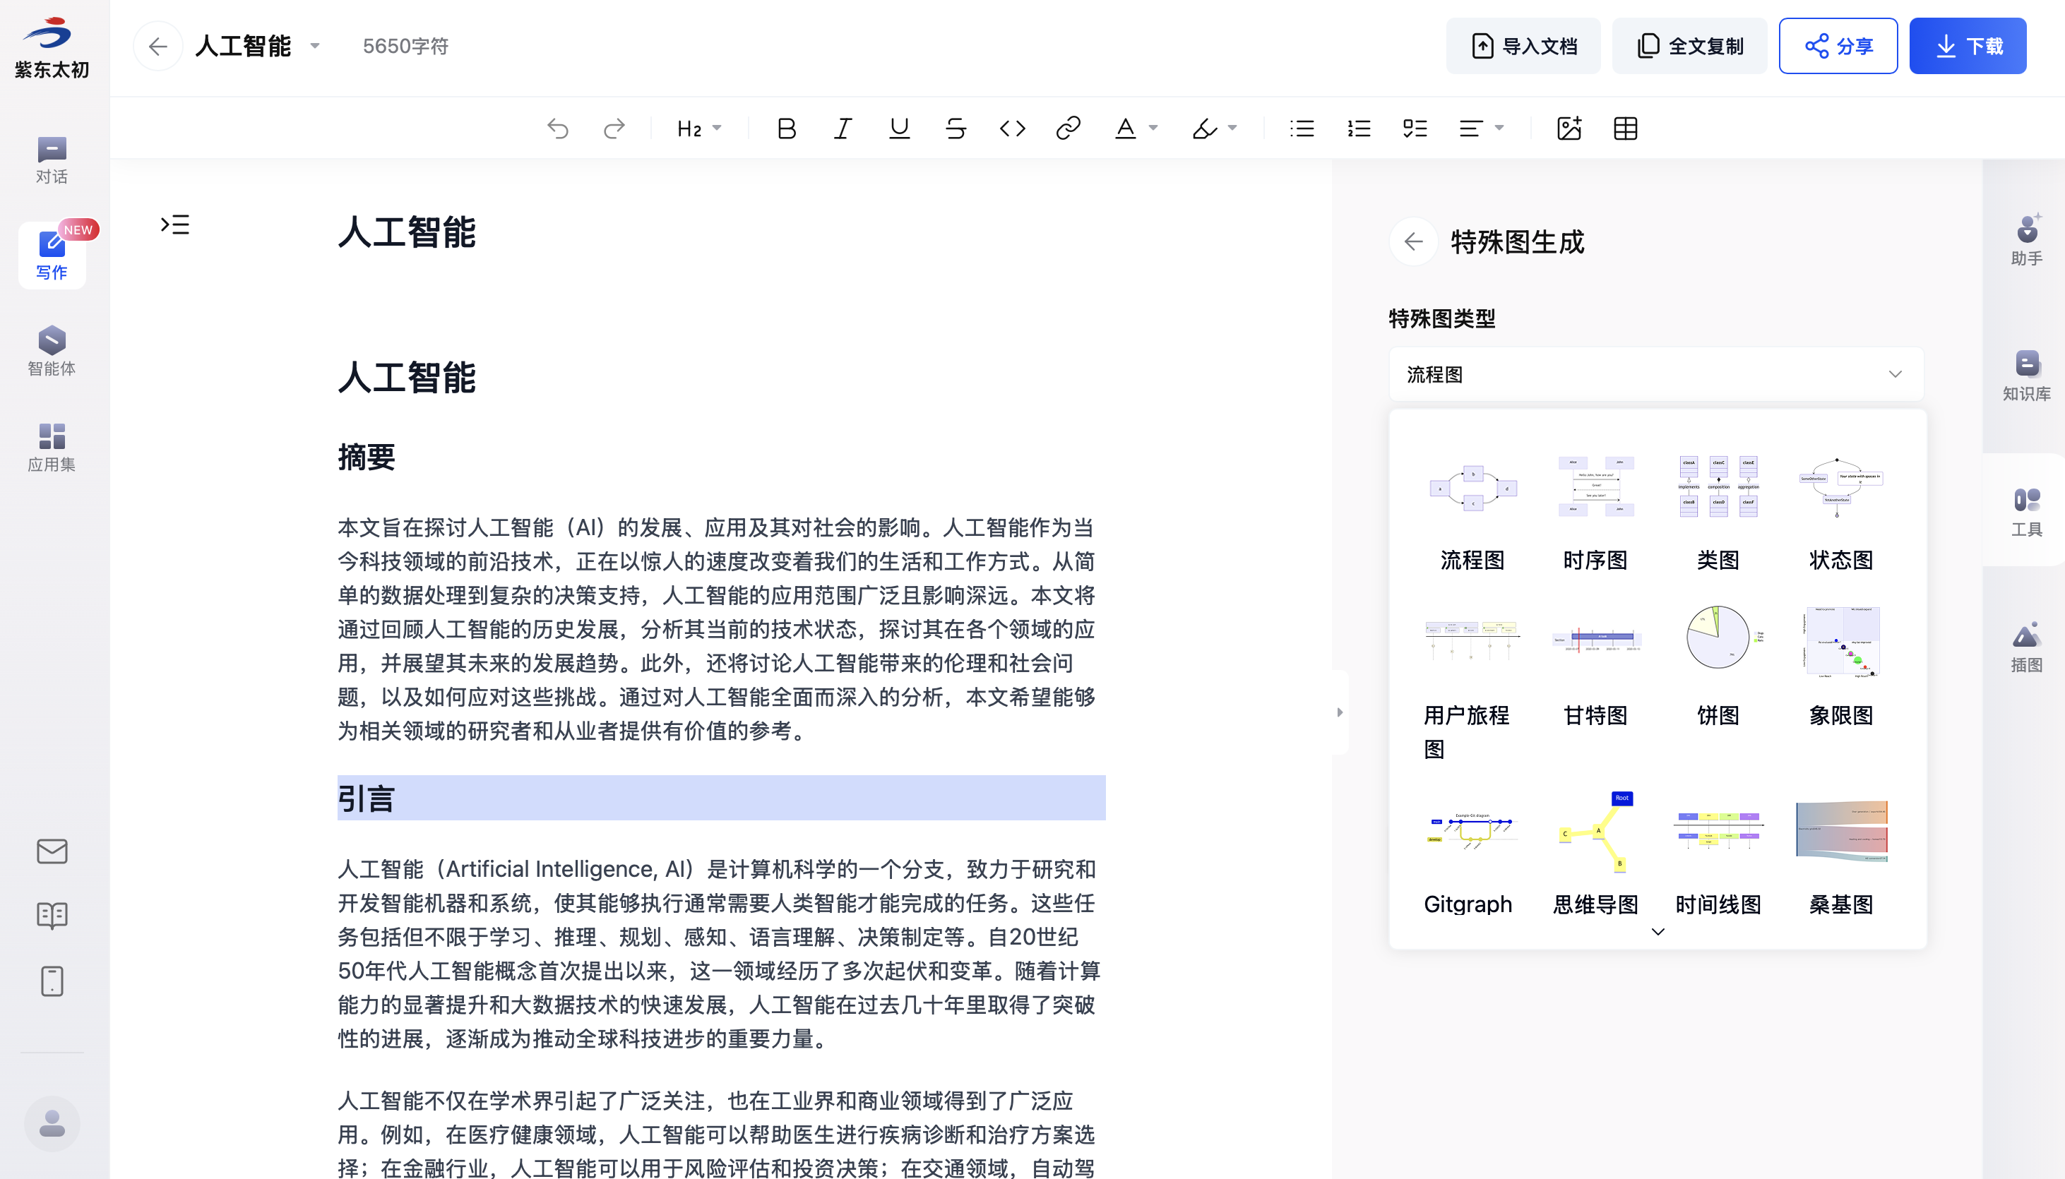Click the insert image icon

point(1569,128)
